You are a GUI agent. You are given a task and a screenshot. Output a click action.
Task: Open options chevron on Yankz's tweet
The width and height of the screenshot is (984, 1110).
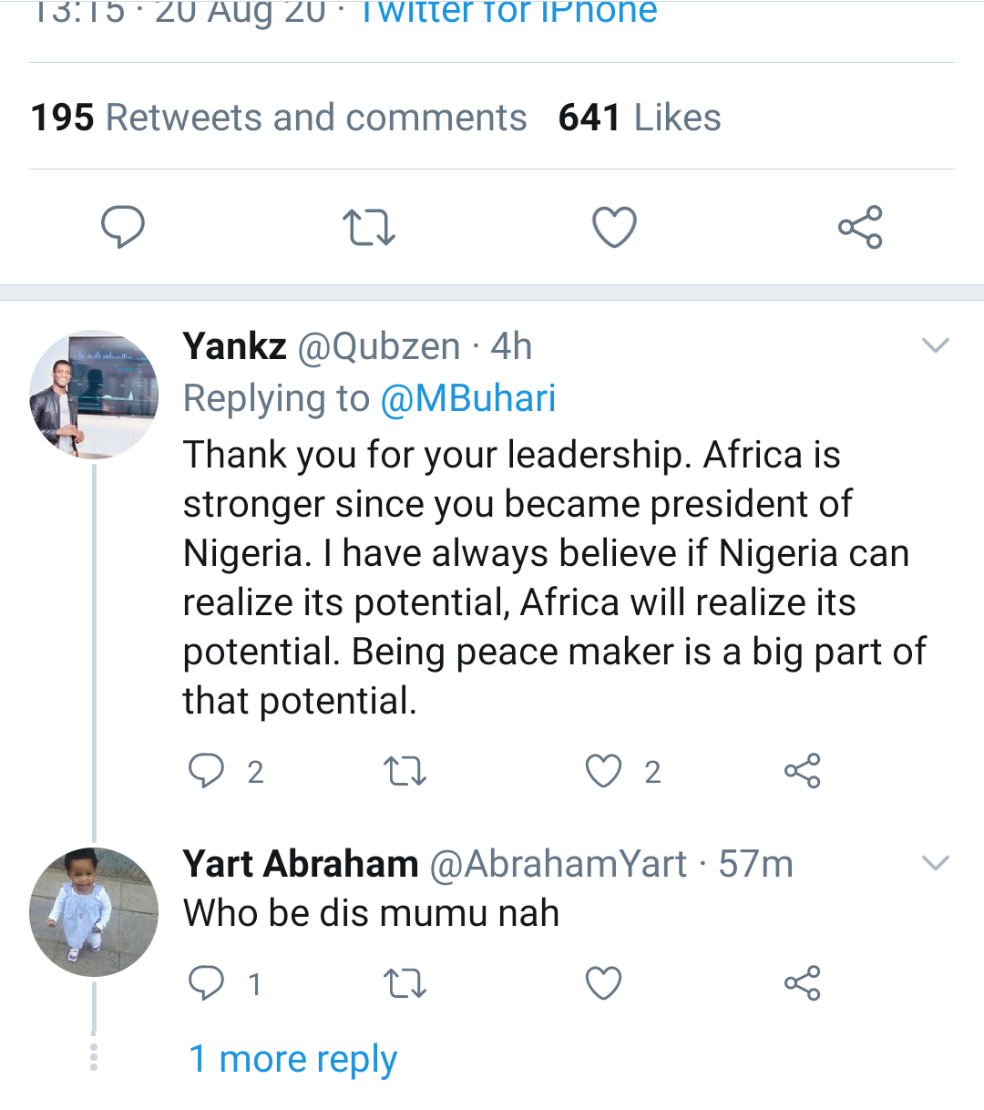pos(936,345)
